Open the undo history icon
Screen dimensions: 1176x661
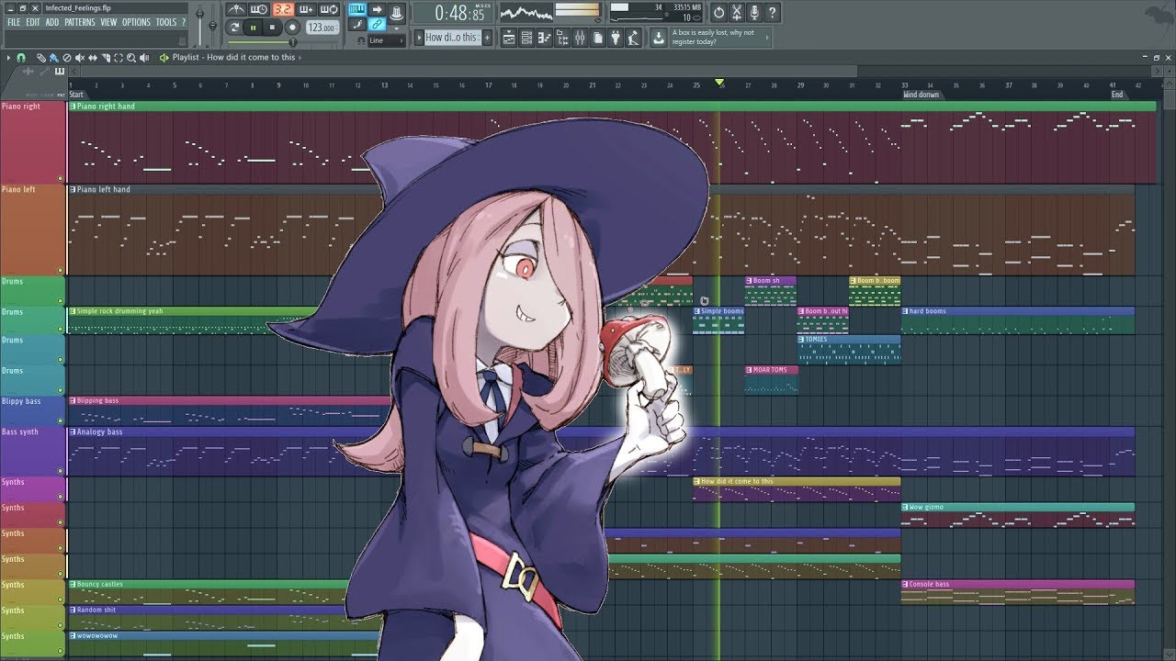click(x=718, y=13)
